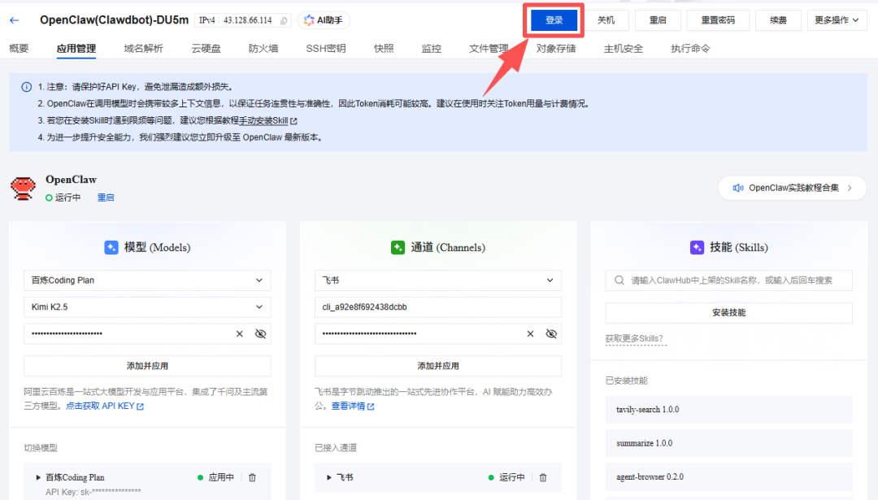Copy the IPv4 address with the copy icon
This screenshot has height=500, width=878.
tap(284, 20)
